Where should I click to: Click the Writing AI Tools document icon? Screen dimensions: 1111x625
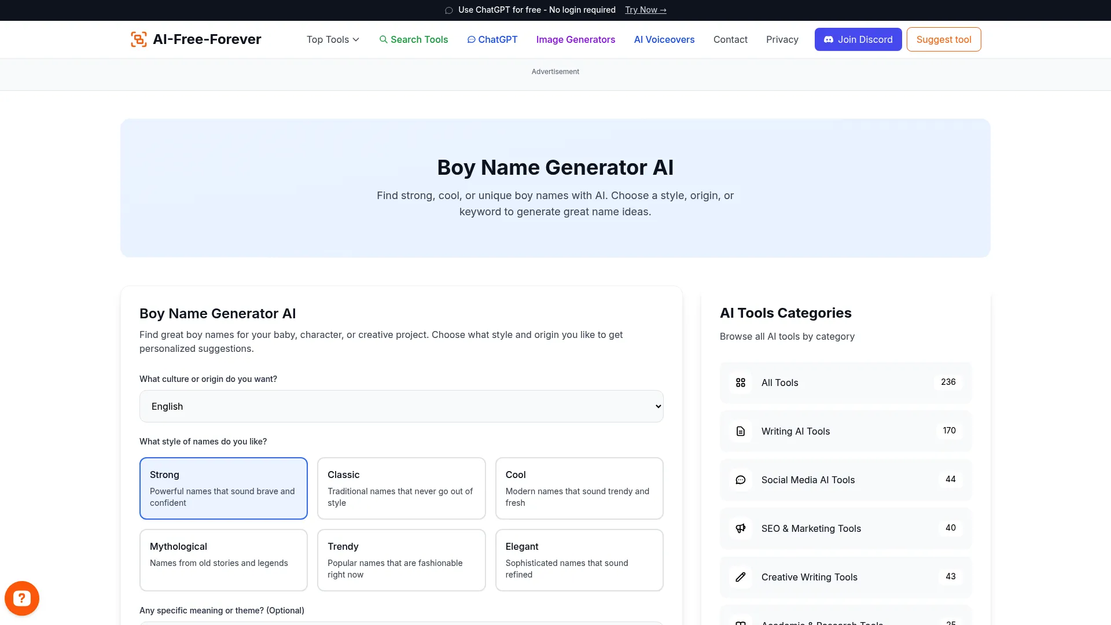[741, 431]
